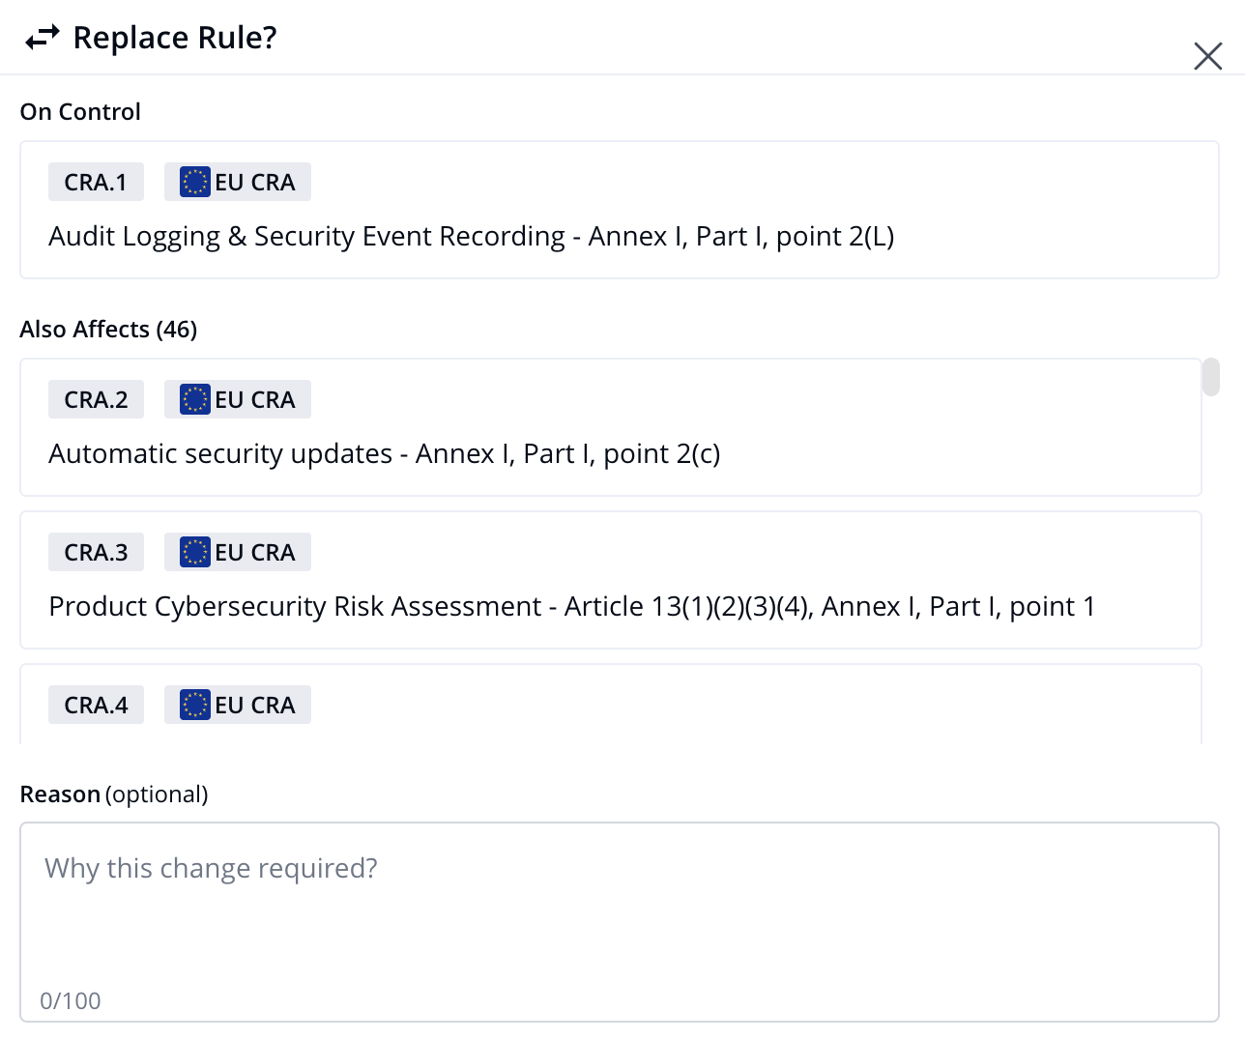Select the CRA.2 control ID tag
The height and width of the screenshot is (1040, 1245).
[96, 399]
